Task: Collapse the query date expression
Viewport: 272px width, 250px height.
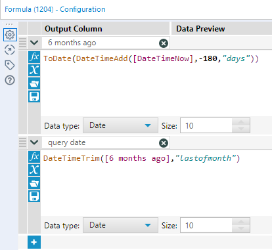Action: tap(34, 142)
